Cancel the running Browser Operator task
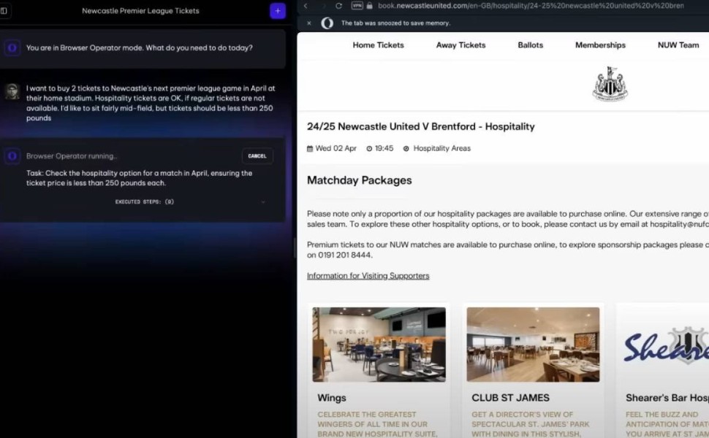 tap(257, 155)
